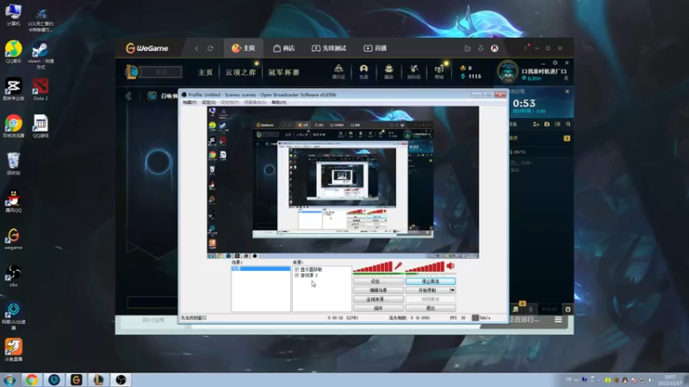Open the 云顶之弈 tab
Screen dimensions: 689x387
240,72
